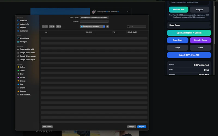218x136 pixels.
Task: Select the Orange tag
Action: (x=22, y=81)
